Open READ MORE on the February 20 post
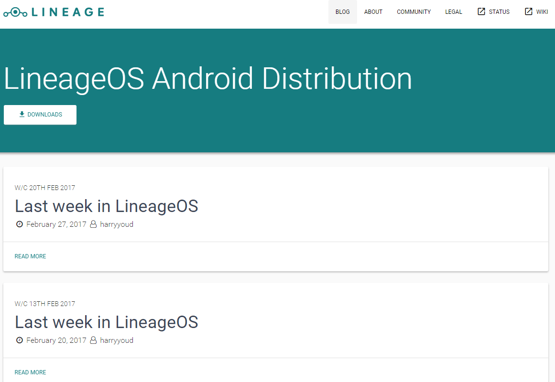 30,372
